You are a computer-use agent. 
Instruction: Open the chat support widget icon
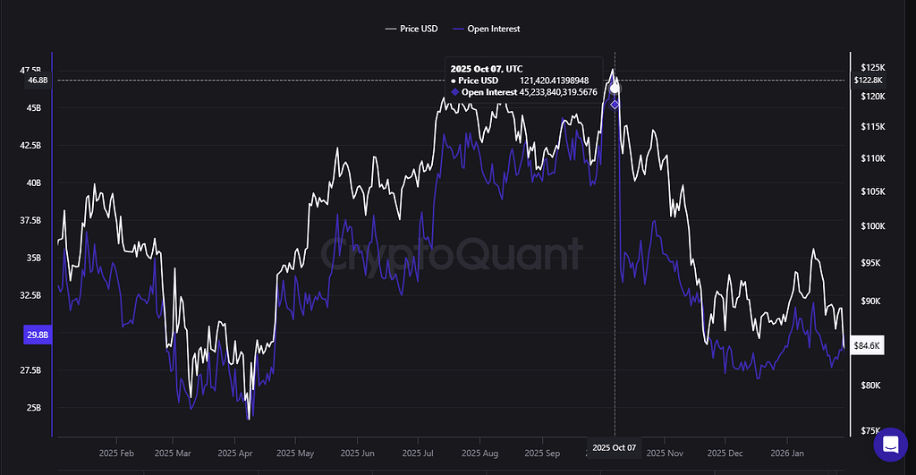(x=889, y=445)
